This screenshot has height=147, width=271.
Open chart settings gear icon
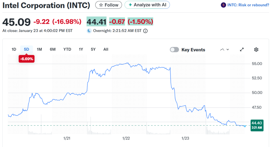click(x=256, y=50)
